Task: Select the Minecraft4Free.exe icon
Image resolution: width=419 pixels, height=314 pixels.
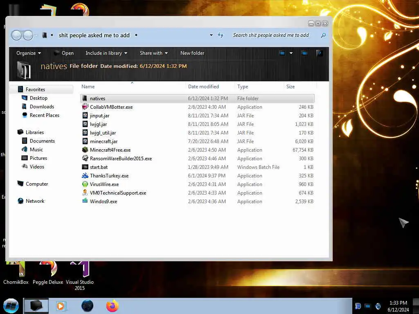Action: pos(85,150)
